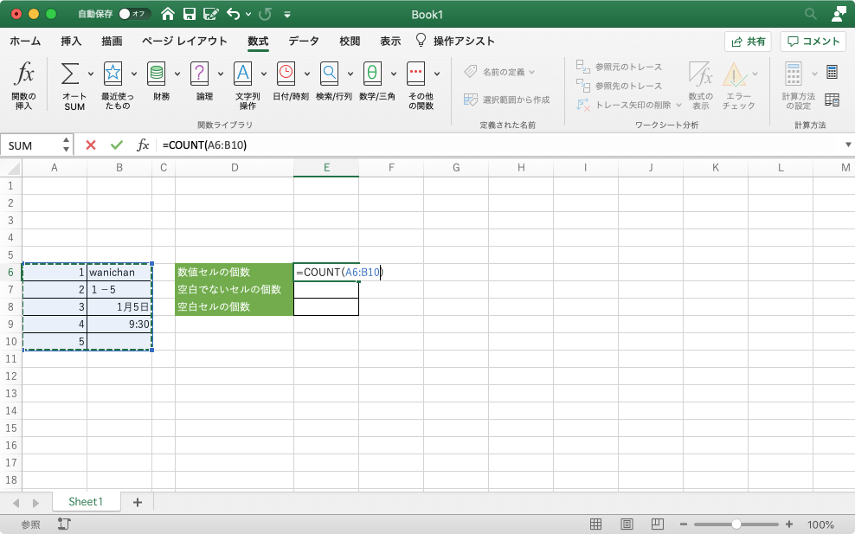855x534 pixels.
Task: Click Error Checking (エラーチェック) icon
Action: click(735, 74)
